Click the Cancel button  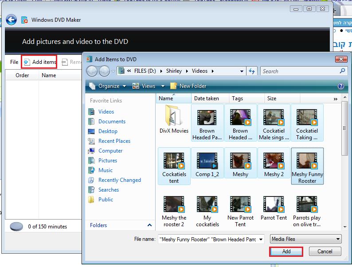point(325,251)
